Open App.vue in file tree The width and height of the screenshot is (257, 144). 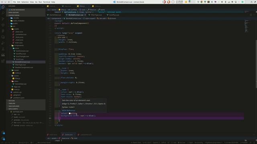click(26, 87)
